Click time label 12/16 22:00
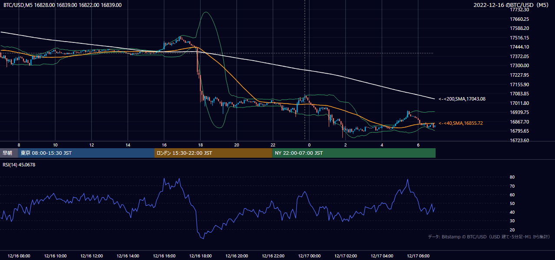Screen dimensions: 555x260 point(273,256)
